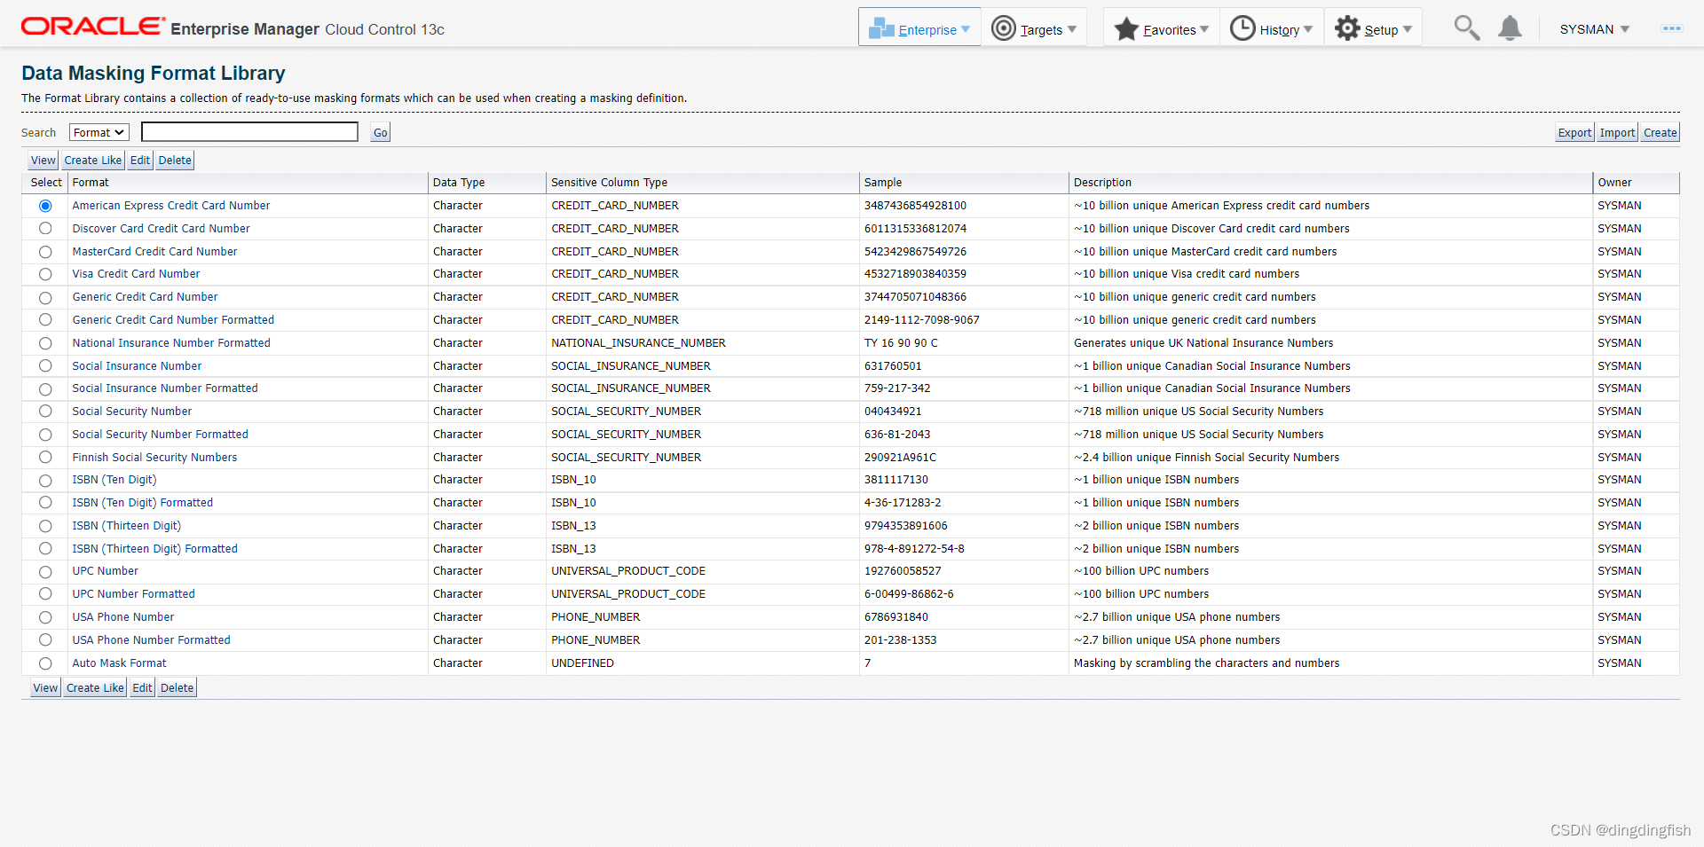This screenshot has height=847, width=1704.
Task: Open the ISBN (Thirteen Digit) Formatted link
Action: [154, 549]
